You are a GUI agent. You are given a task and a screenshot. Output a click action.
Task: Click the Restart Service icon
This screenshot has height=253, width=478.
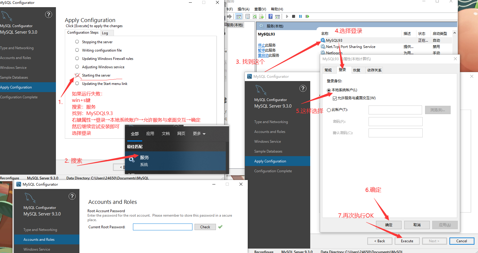(307, 16)
